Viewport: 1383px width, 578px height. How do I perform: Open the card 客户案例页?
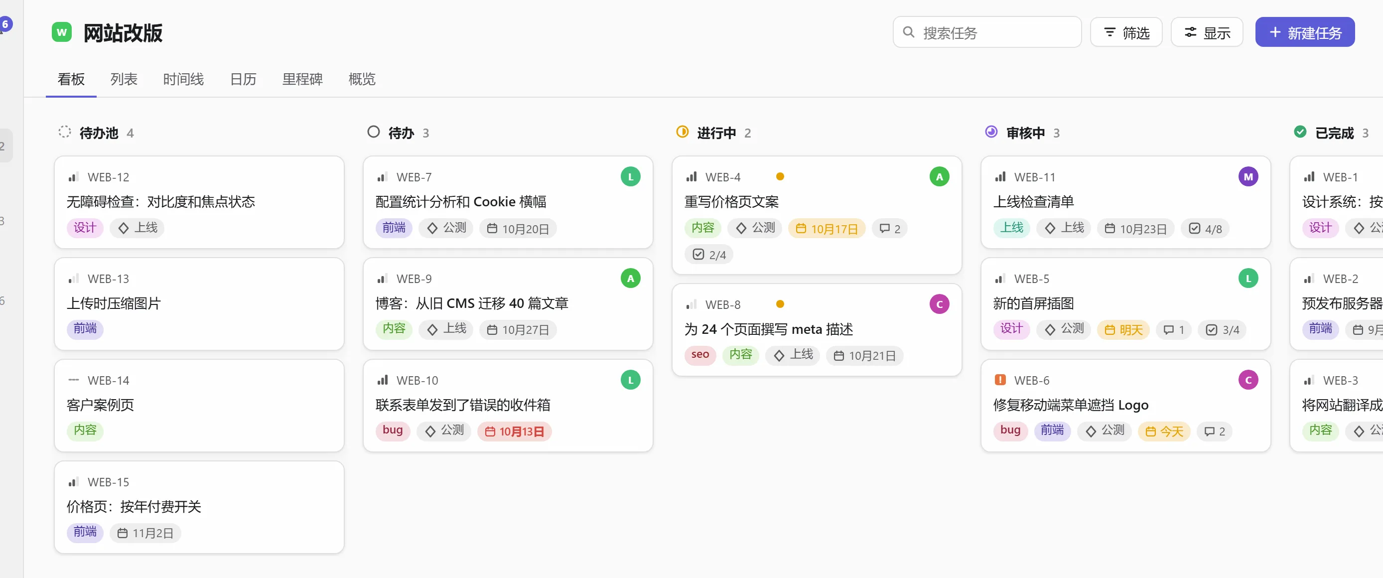199,405
